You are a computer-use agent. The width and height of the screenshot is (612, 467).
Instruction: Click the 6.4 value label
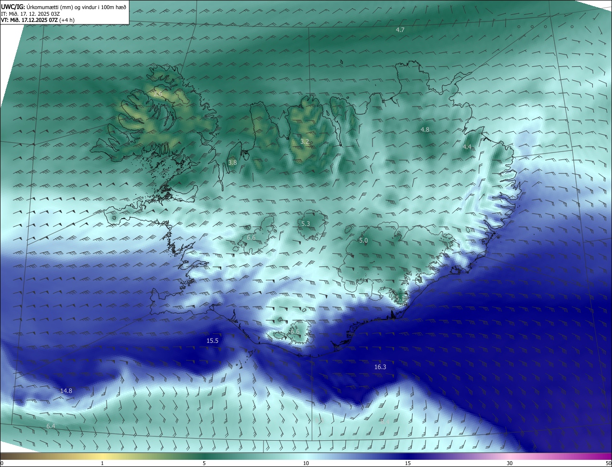pyautogui.click(x=51, y=426)
